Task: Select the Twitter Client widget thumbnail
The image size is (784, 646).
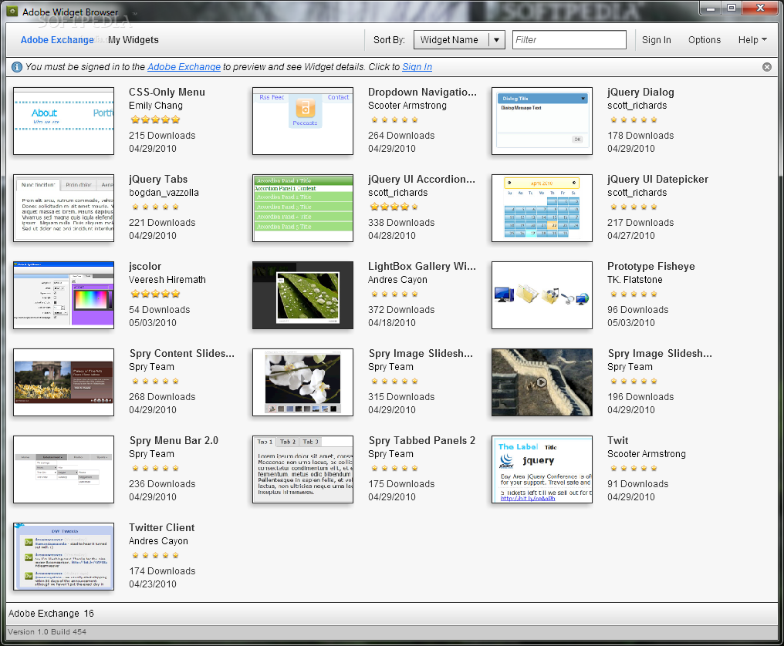Action: (63, 557)
